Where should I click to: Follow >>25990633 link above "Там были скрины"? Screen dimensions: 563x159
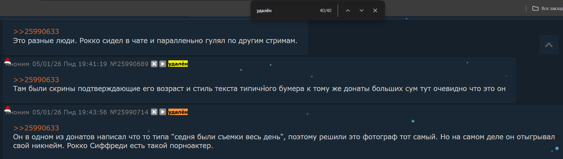click(36, 80)
